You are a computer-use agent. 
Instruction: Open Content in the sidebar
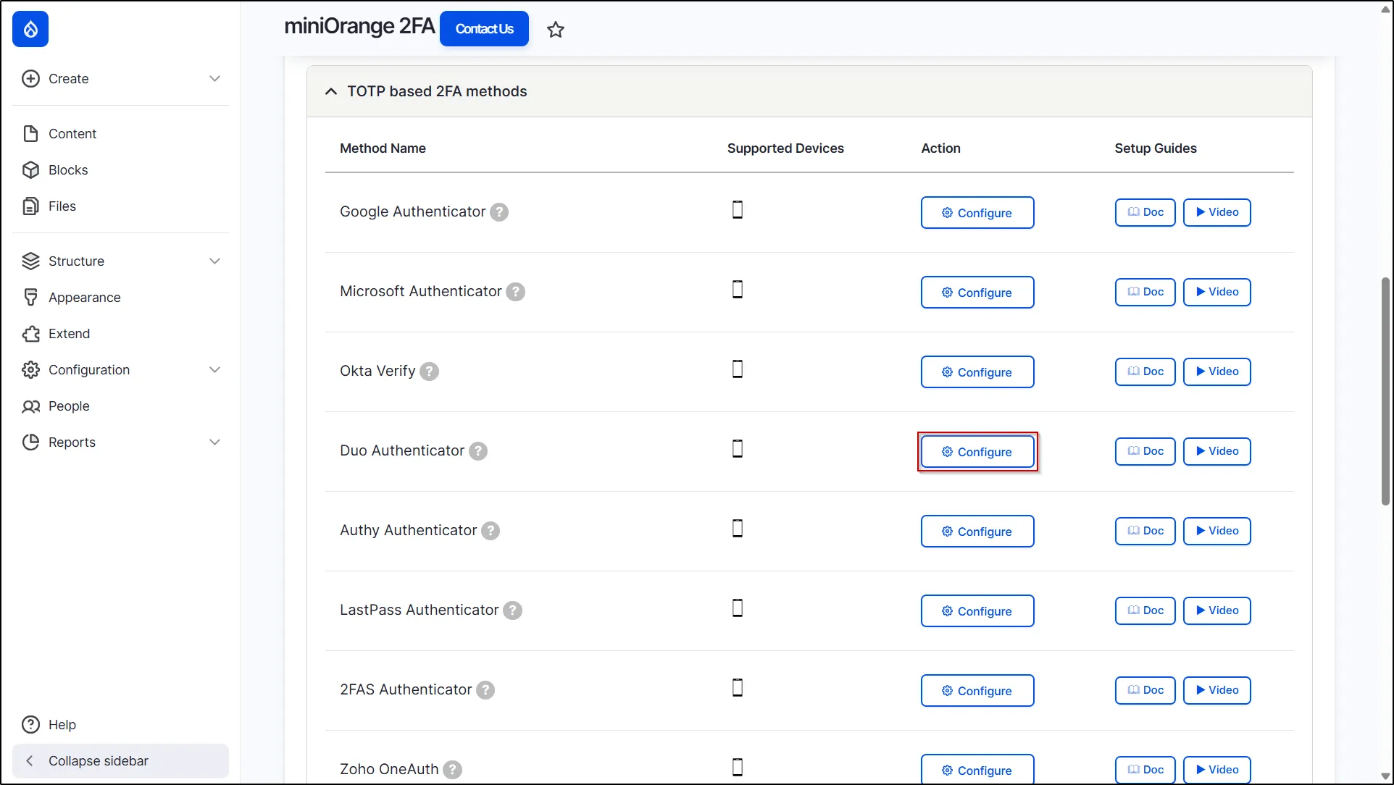[x=120, y=134]
